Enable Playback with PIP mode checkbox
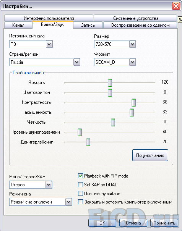 coord(80,176)
